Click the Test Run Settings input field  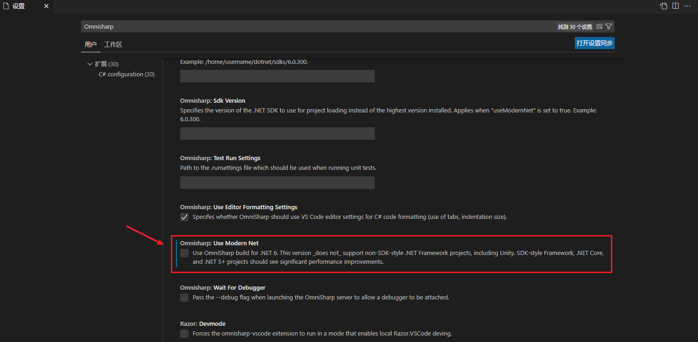[277, 182]
